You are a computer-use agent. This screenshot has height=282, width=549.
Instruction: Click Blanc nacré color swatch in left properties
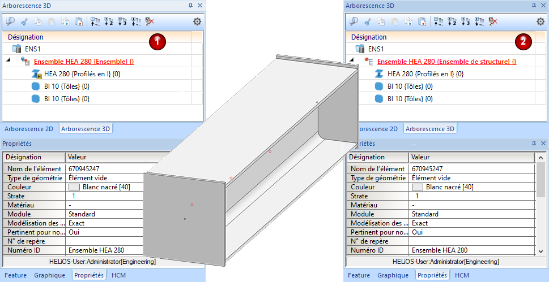coord(74,187)
